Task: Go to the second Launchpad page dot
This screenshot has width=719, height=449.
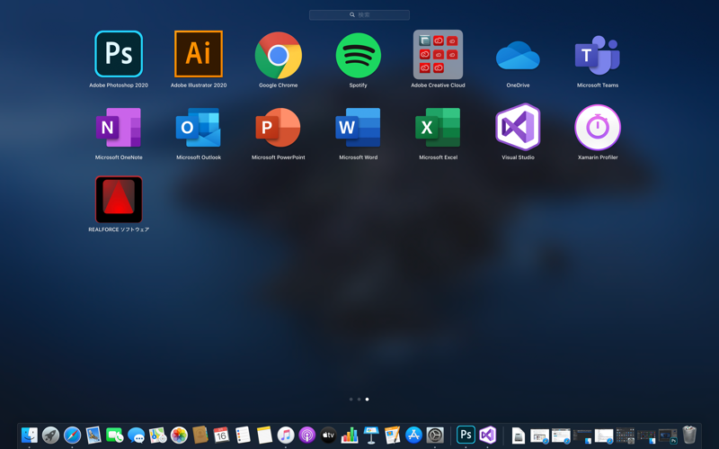Action: coord(359,400)
